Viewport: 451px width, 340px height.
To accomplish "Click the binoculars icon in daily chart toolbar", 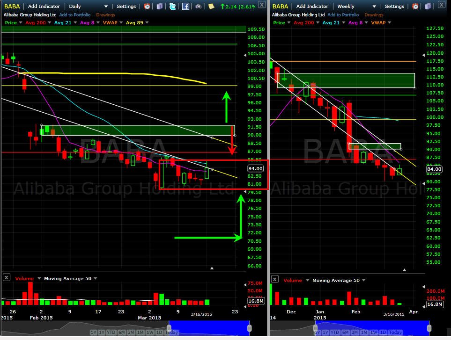I will pos(198,6).
